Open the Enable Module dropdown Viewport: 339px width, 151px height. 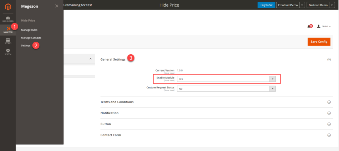226,79
